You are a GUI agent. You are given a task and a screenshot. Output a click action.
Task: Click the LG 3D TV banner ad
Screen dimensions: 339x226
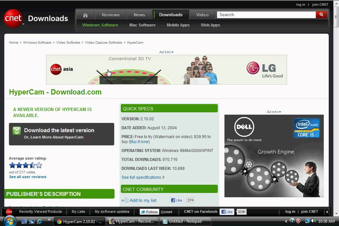pyautogui.click(x=166, y=70)
